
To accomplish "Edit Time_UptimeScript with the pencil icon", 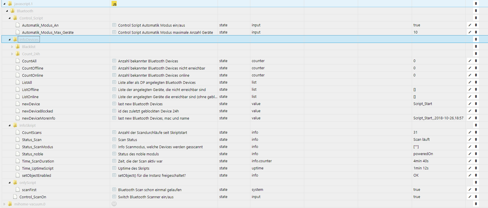I will [470, 168].
